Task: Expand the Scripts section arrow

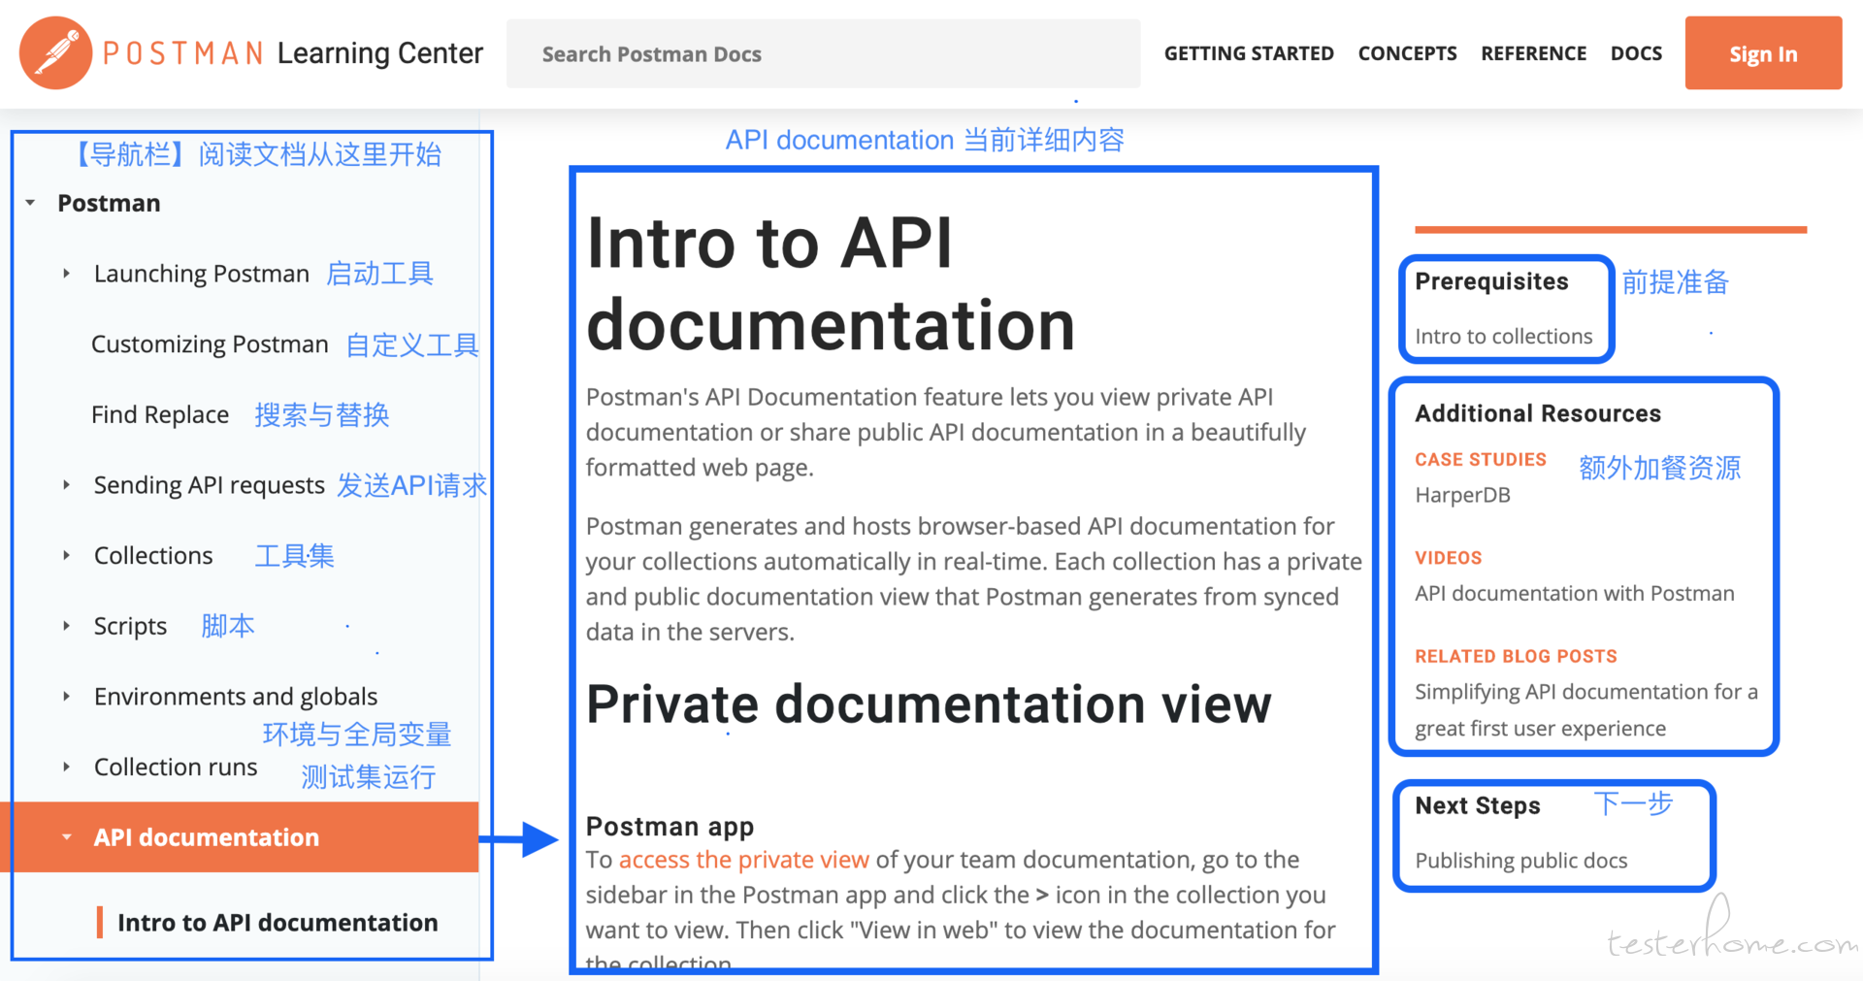Action: click(66, 626)
